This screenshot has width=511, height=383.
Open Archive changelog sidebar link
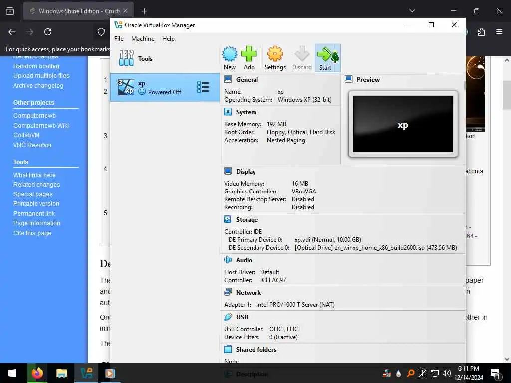tap(38, 86)
